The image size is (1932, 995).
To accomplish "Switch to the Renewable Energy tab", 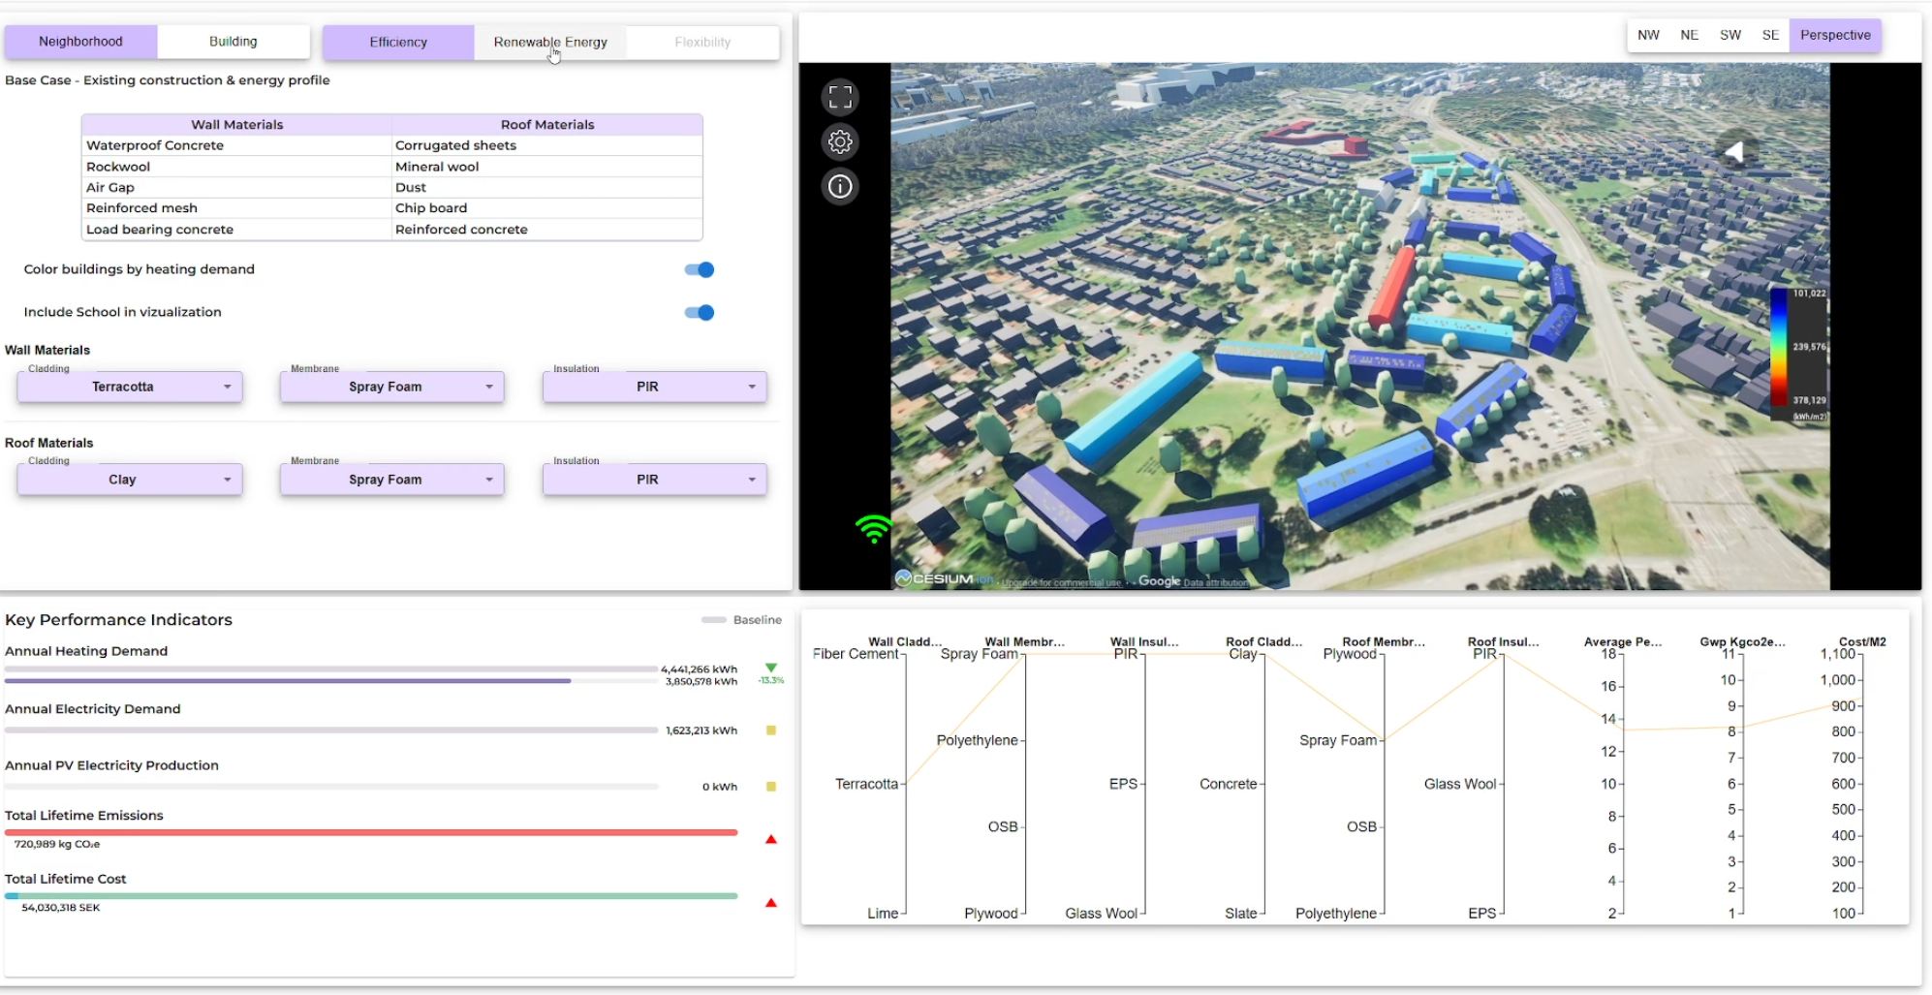I will point(550,43).
